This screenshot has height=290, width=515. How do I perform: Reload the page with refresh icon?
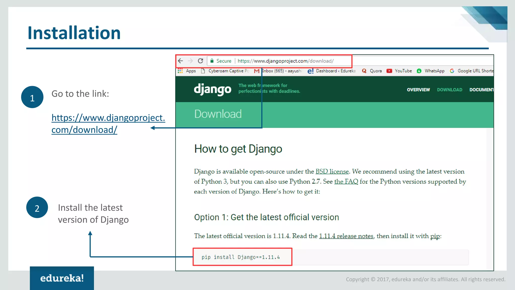(x=200, y=61)
